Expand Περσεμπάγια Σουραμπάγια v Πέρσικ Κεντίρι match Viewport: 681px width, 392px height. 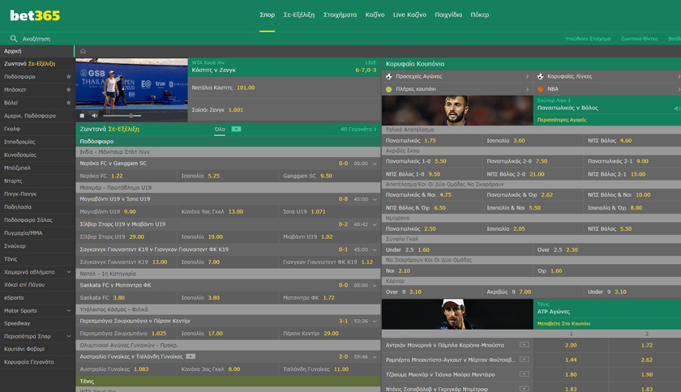click(x=375, y=322)
